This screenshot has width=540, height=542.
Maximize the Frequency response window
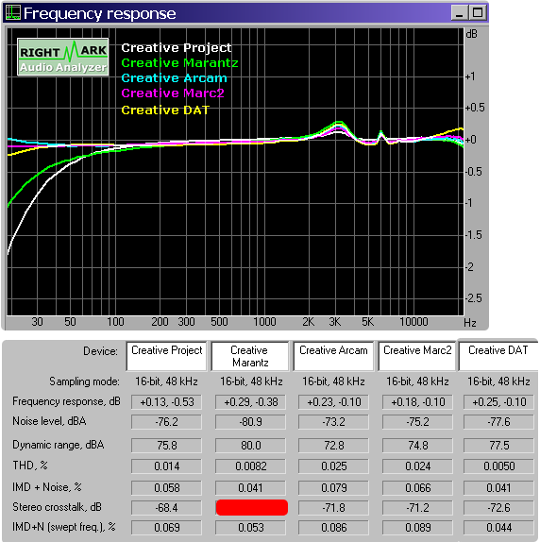[478, 13]
